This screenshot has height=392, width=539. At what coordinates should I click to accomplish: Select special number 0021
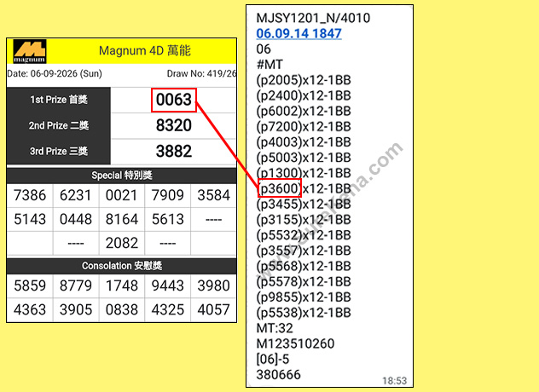[122, 195]
